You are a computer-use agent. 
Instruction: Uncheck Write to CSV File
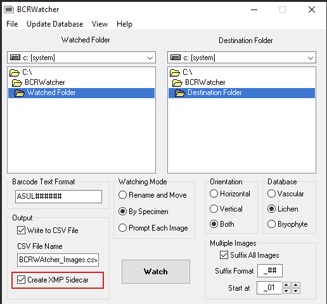coord(21,231)
